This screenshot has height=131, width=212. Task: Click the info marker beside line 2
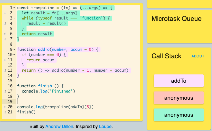(x=5, y=13)
